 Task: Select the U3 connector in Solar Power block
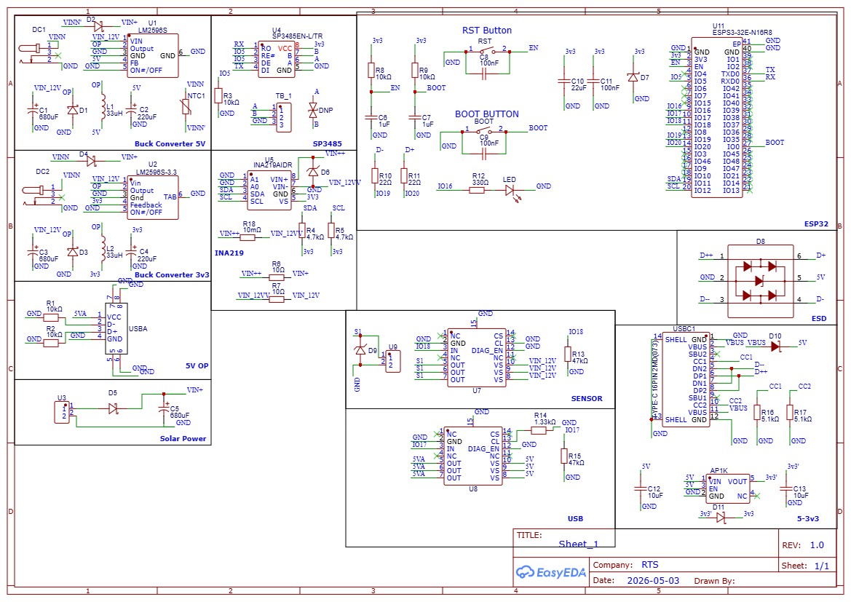[x=62, y=412]
